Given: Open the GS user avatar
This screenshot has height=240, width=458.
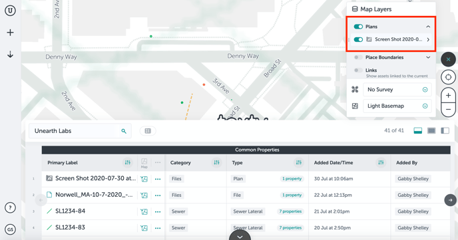Looking at the screenshot, I should point(10,229).
